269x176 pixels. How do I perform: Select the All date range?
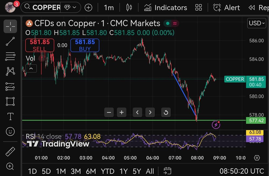150,171
